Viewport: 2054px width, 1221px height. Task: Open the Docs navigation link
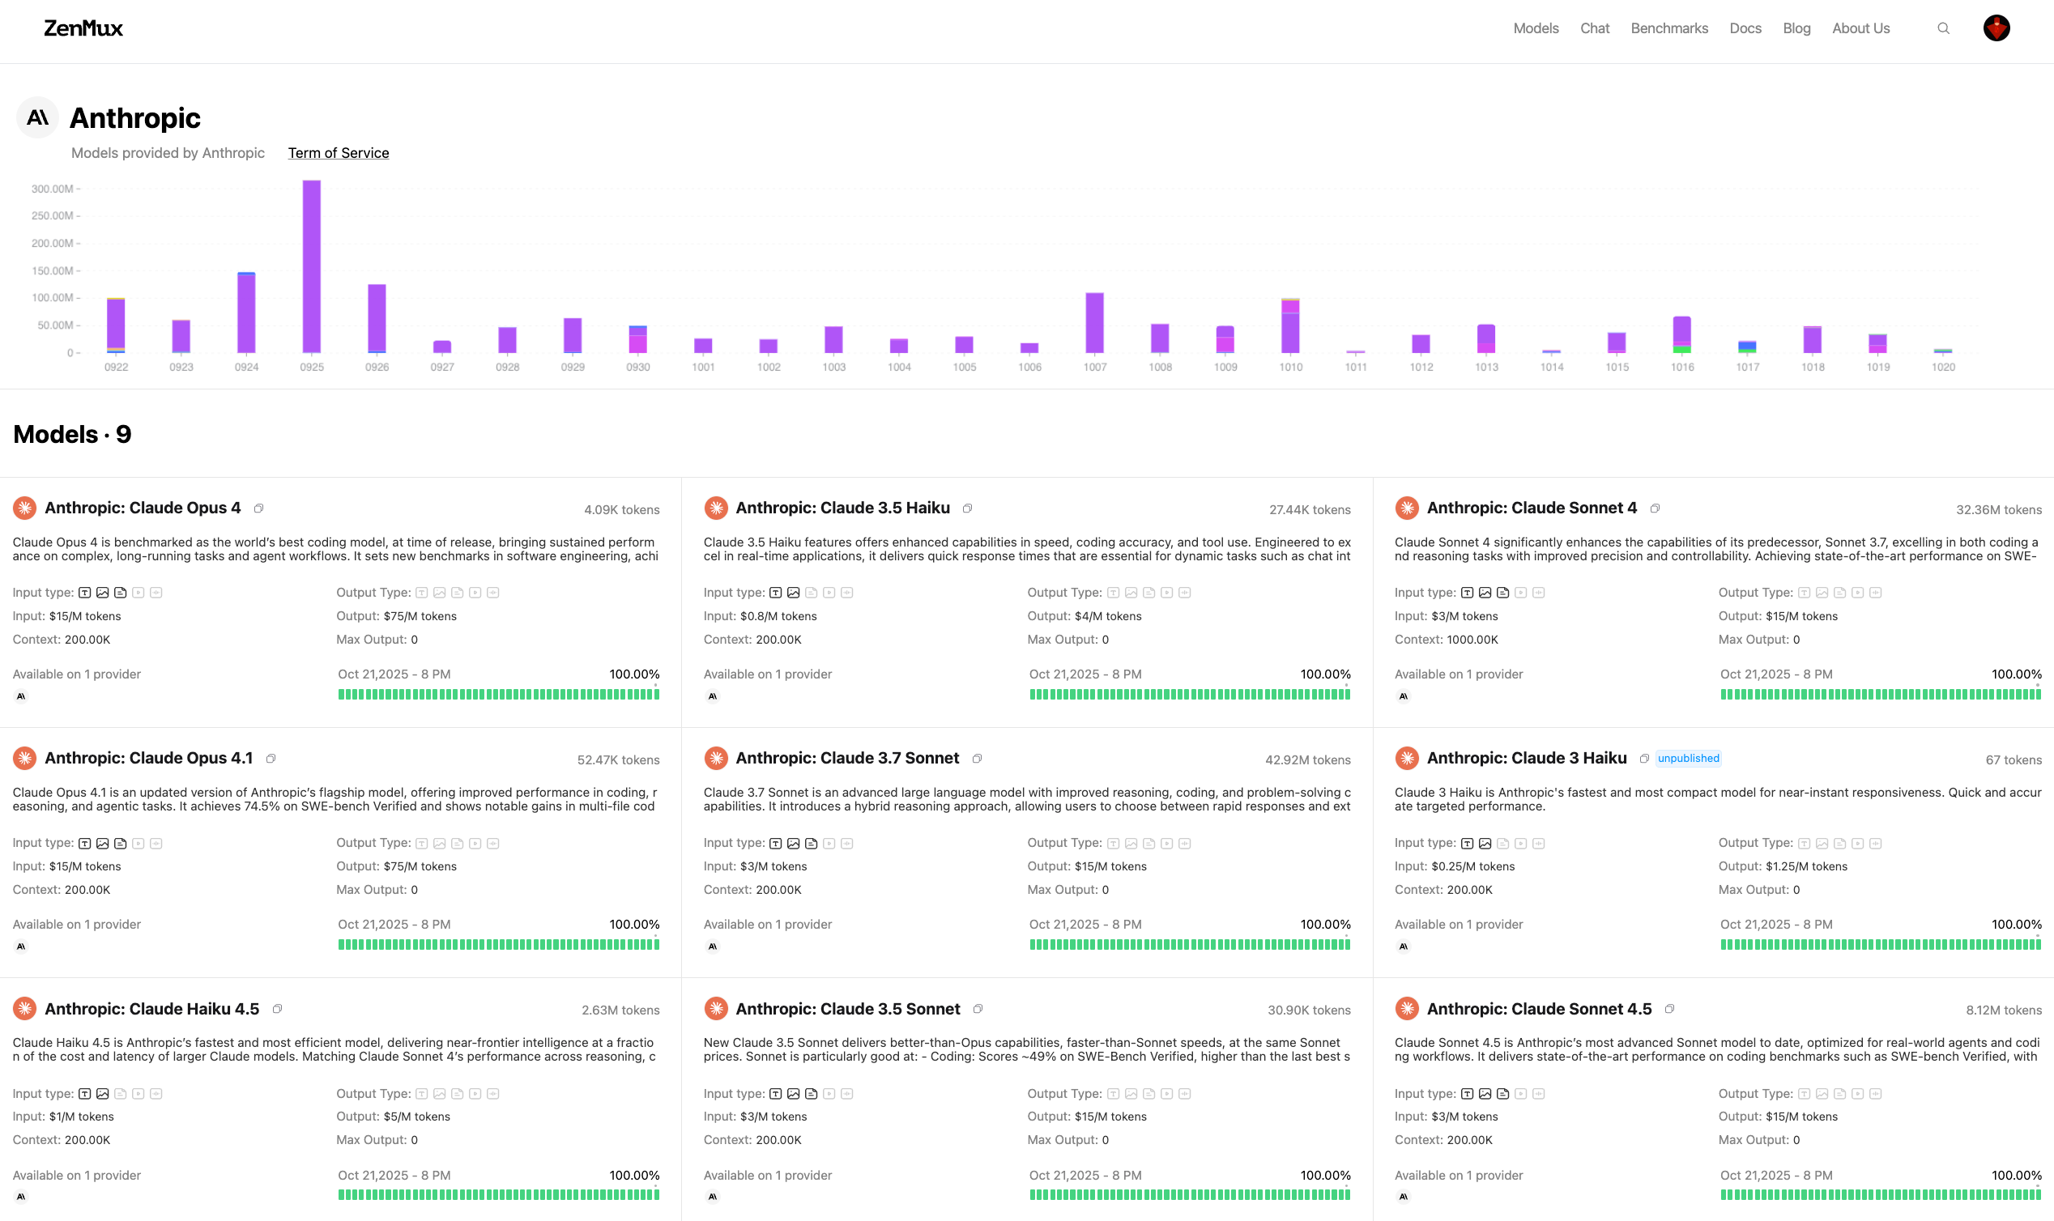coord(1745,29)
